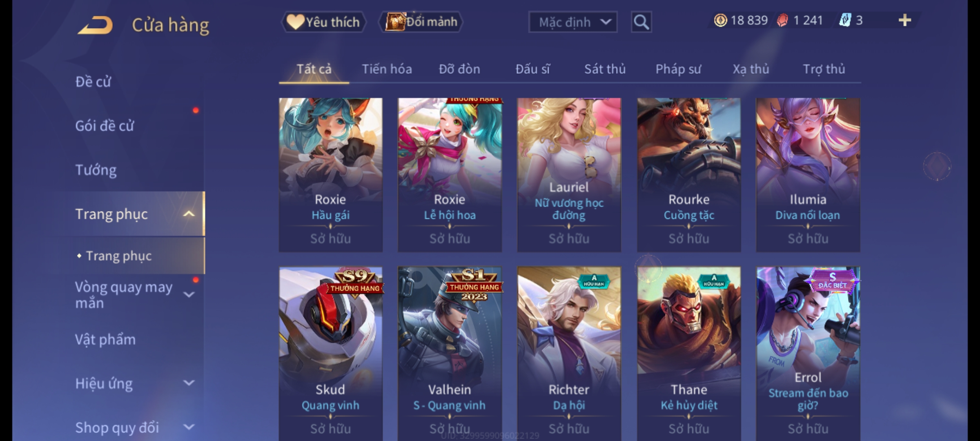
Task: Open Gói đề cử sidebar item
Action: click(105, 126)
